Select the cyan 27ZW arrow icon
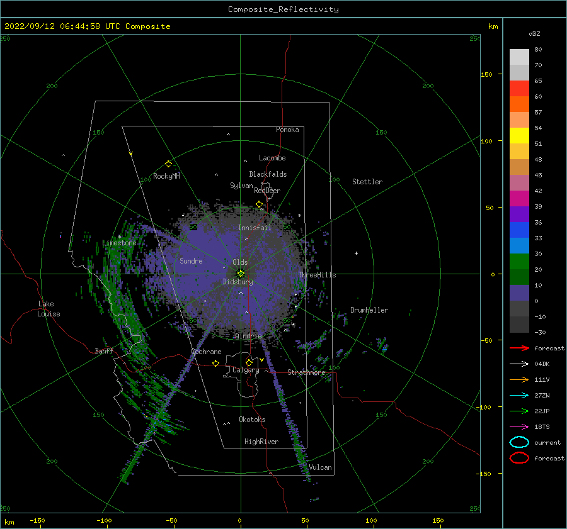Screen dimensions: 567x529 click(519, 395)
